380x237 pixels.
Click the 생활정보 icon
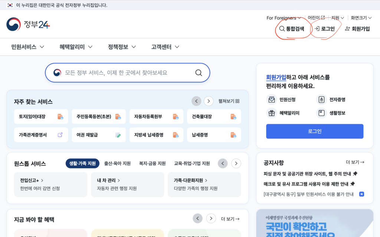[x=321, y=113]
